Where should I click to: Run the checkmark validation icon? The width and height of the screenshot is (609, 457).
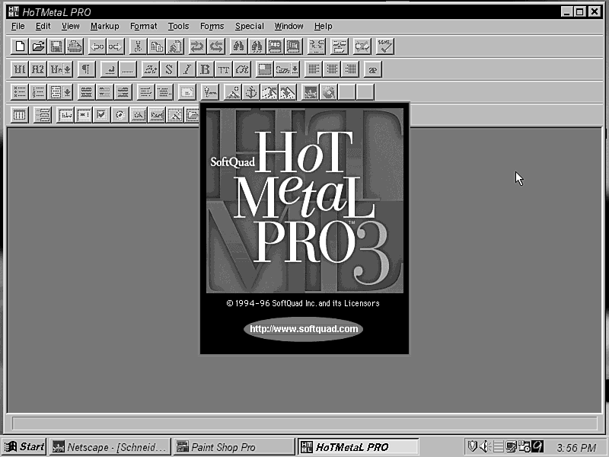pos(385,46)
